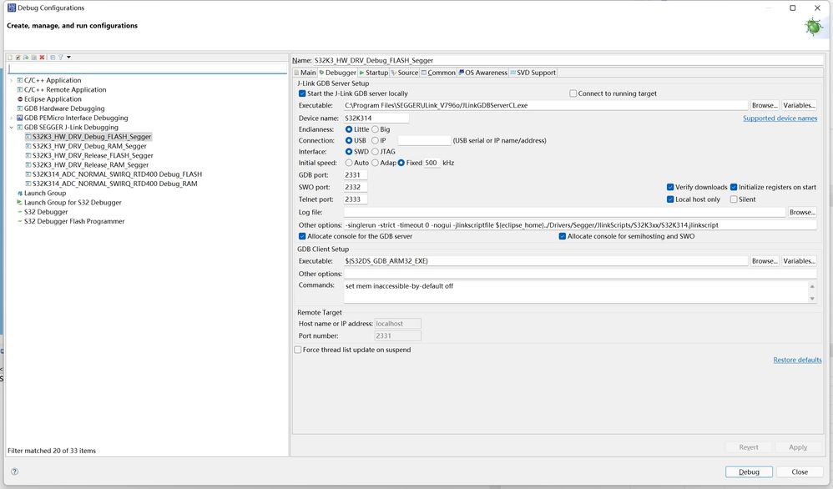Open the Supported device names link
Viewport: 833px width, 489px height.
point(780,118)
